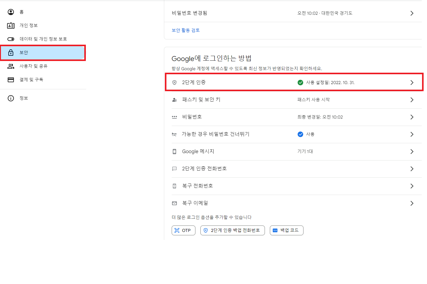Click the 기기 1대 status text
This screenshot has height=284, width=427.
305,152
